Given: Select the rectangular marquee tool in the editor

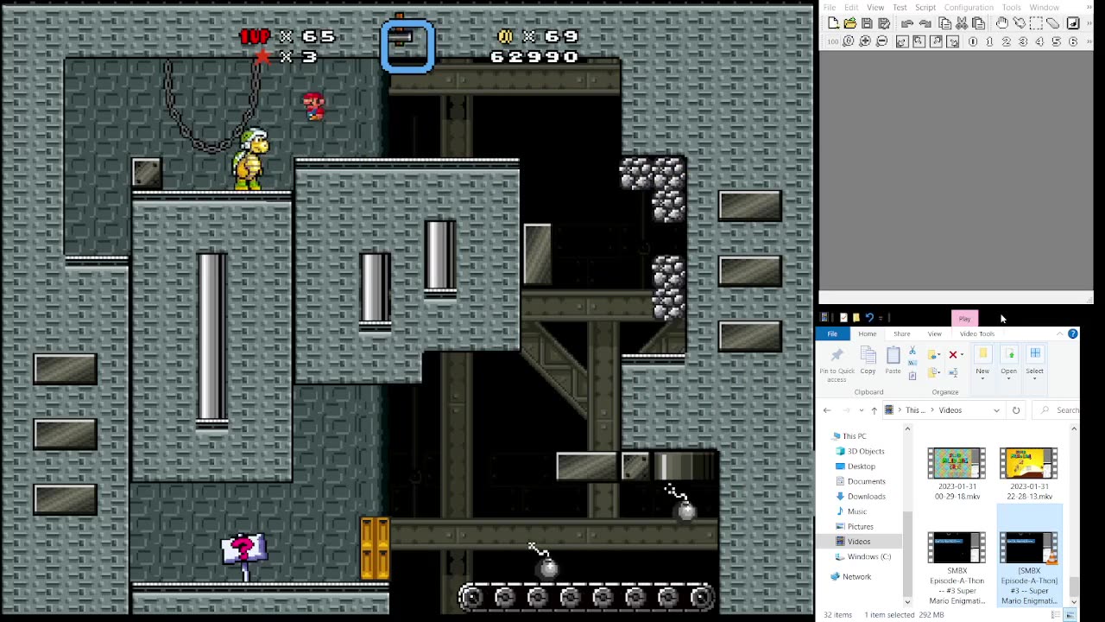Looking at the screenshot, I should pyautogui.click(x=1036, y=23).
